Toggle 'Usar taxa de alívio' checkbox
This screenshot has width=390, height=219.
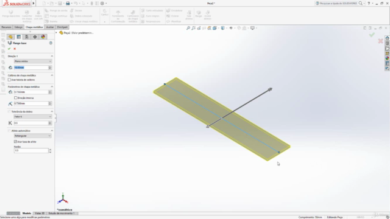[x=15, y=142]
